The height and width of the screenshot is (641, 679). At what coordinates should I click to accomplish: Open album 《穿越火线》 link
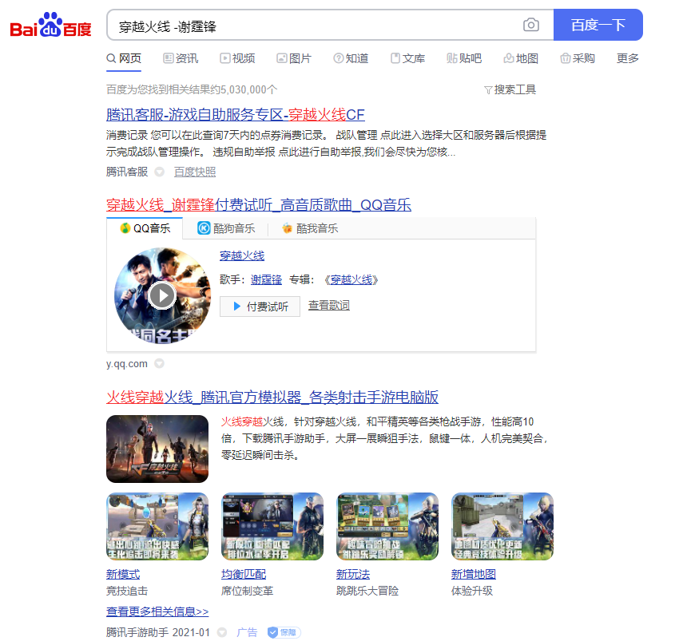click(351, 280)
